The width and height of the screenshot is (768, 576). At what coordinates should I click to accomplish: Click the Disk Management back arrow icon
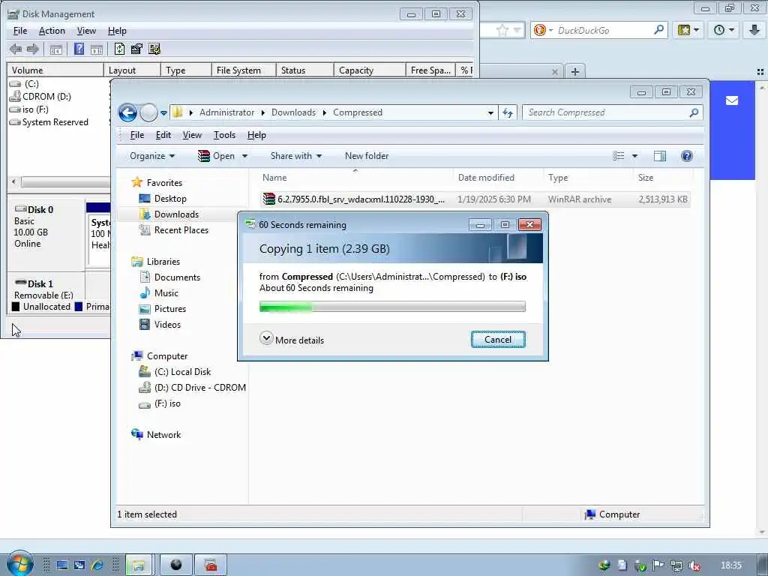(x=16, y=49)
